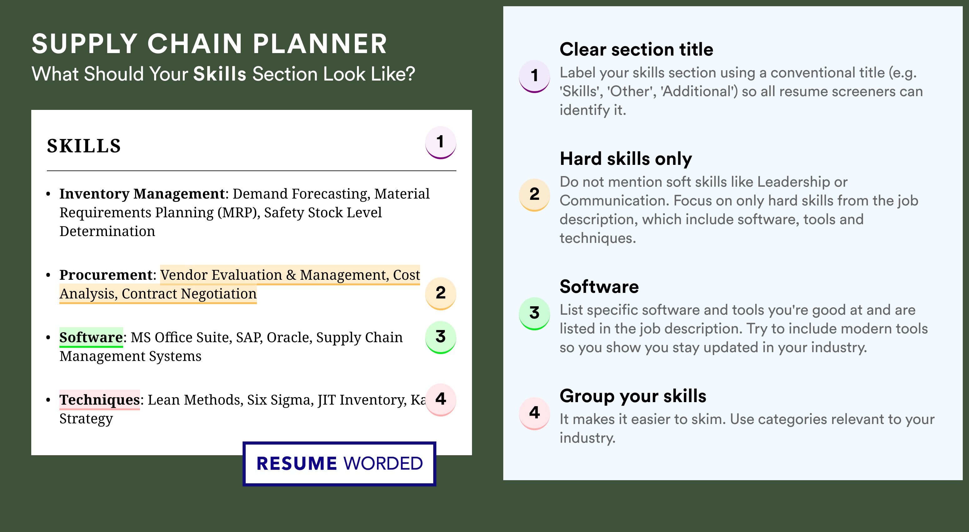Click the Procurement bold label
This screenshot has width=969, height=532.
(106, 275)
